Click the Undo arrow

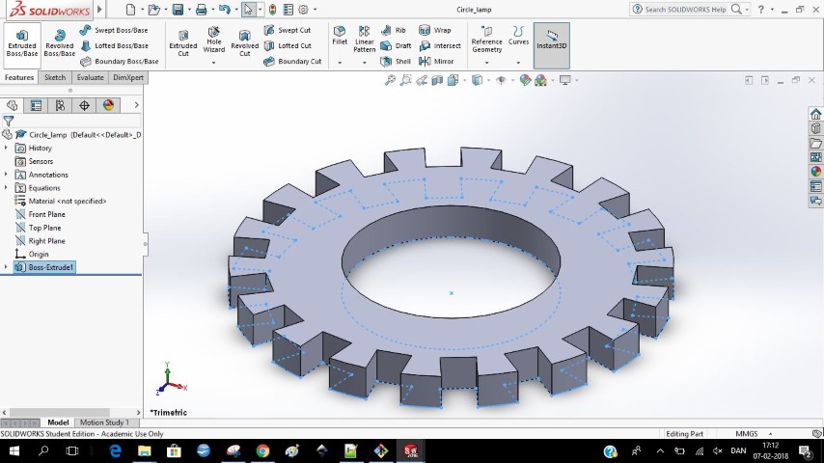point(225,10)
